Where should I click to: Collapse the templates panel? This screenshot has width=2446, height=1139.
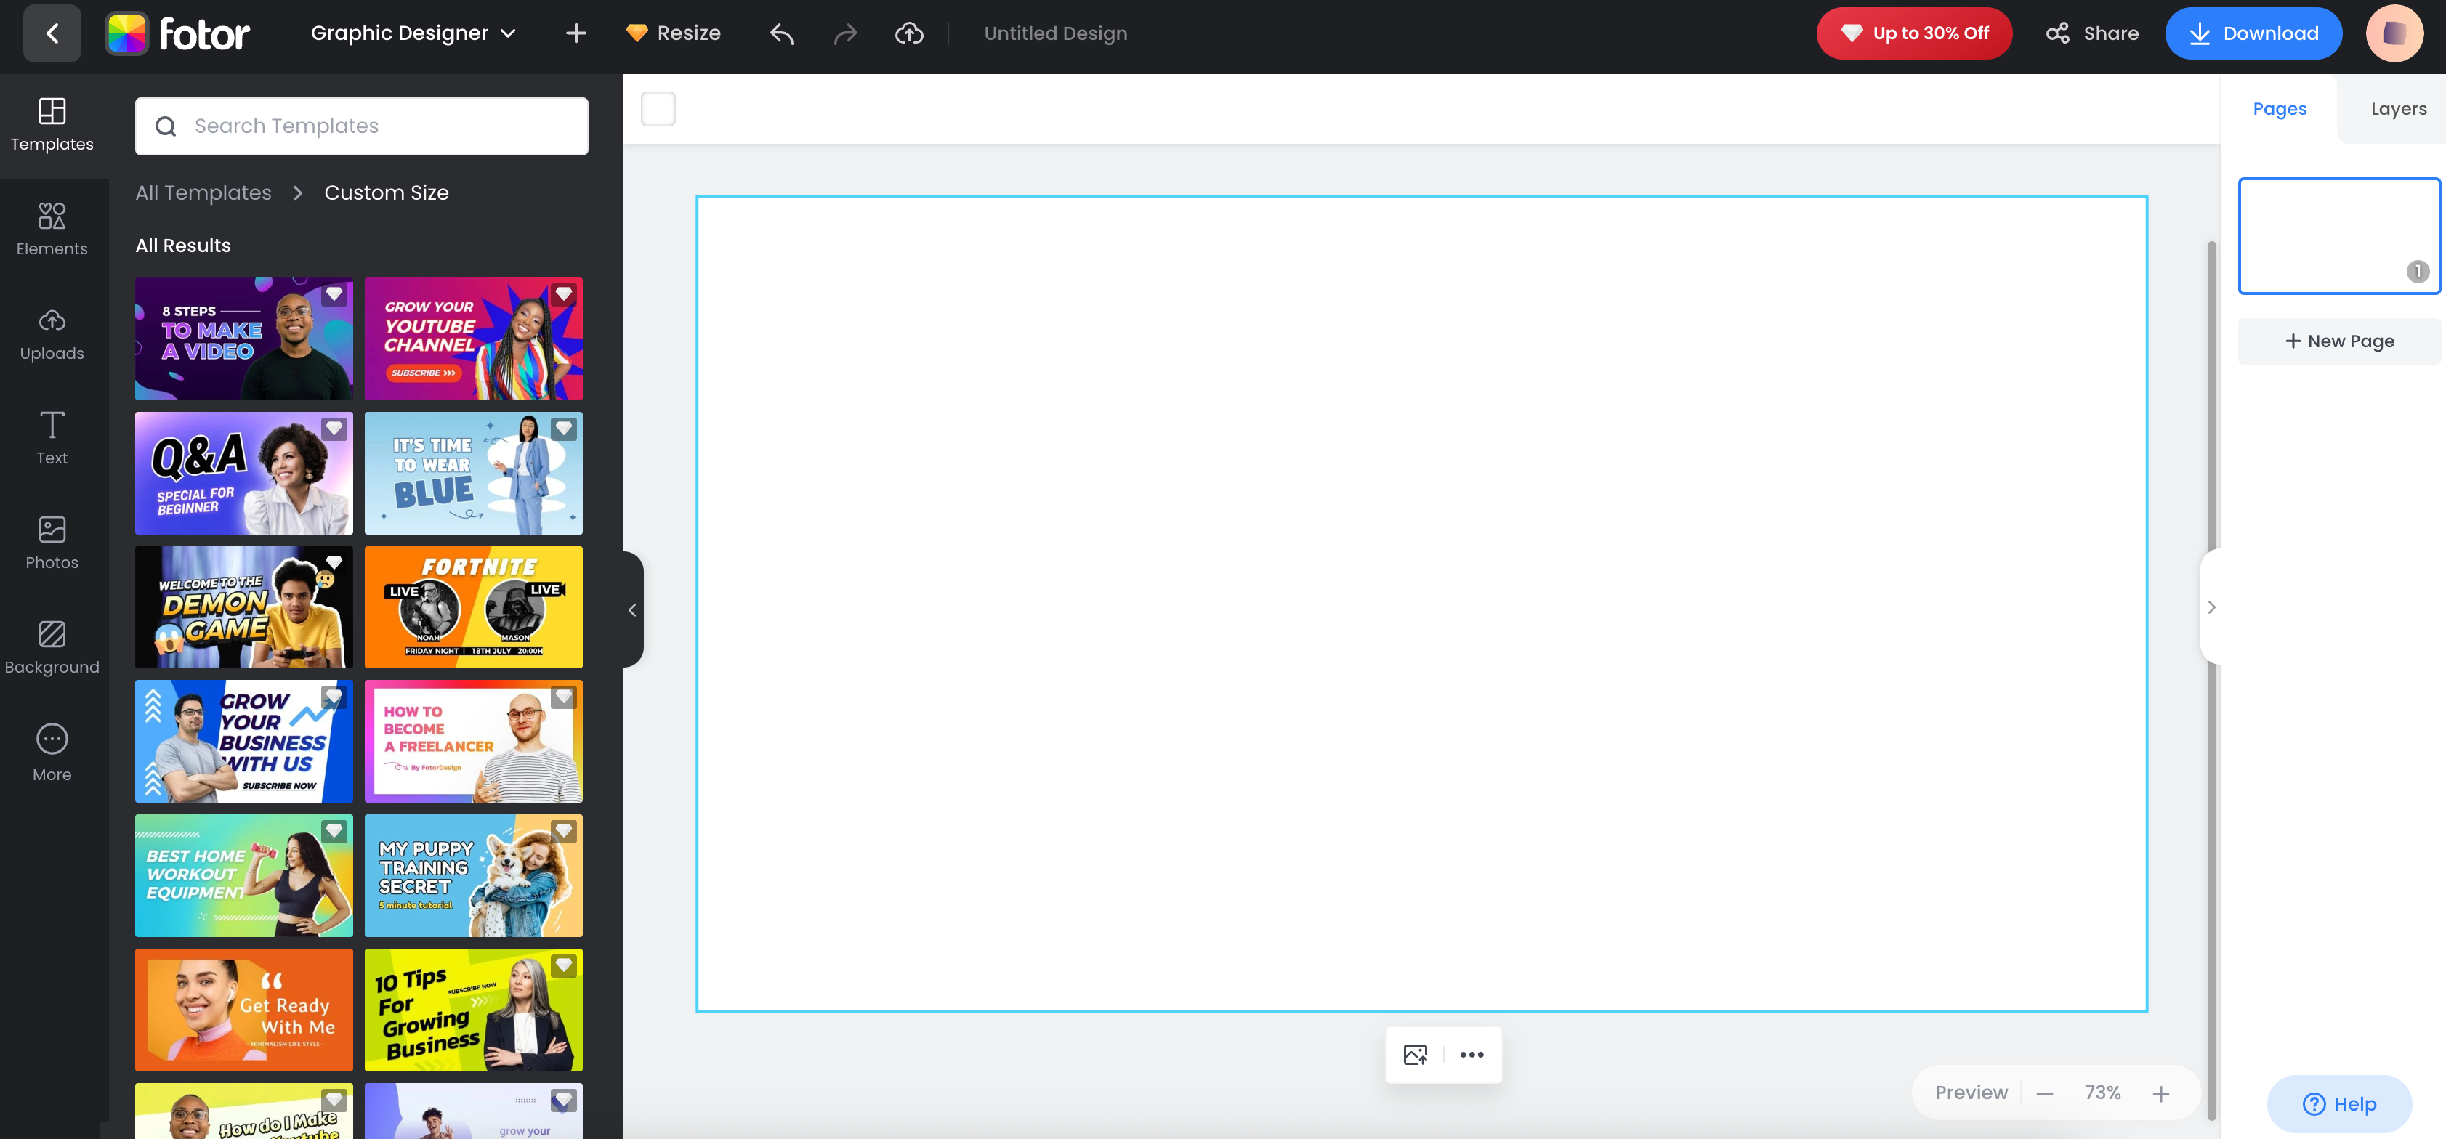click(x=632, y=609)
